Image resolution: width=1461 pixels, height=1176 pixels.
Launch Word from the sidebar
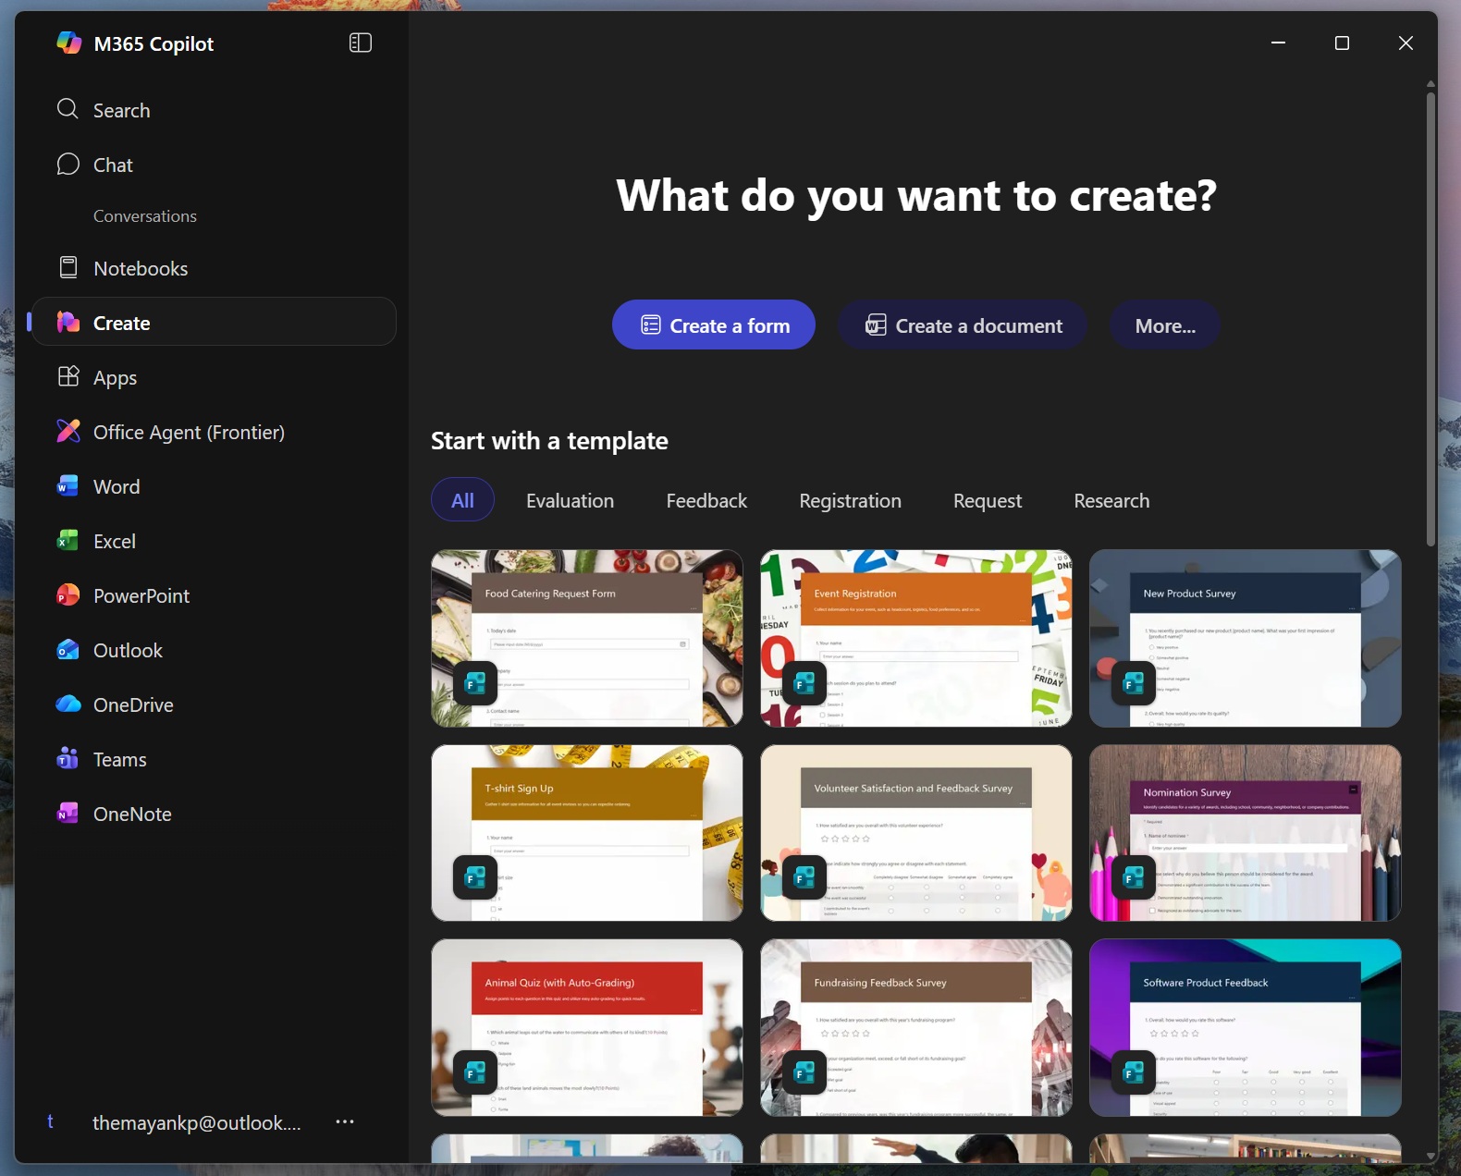(117, 487)
